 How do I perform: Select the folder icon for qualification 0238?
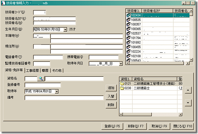coord(122,88)
